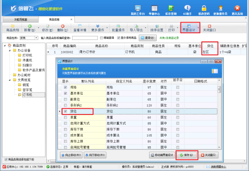
Task: Open the 导入导出 dropdown arrow
Action: point(145,28)
